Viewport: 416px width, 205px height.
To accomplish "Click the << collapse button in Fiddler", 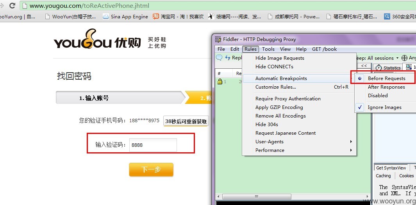I will point(364,66).
